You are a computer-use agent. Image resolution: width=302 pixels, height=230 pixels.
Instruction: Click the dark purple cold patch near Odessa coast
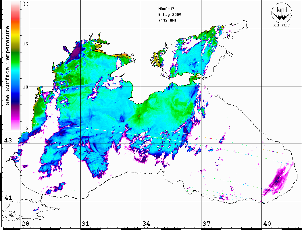[76, 52]
